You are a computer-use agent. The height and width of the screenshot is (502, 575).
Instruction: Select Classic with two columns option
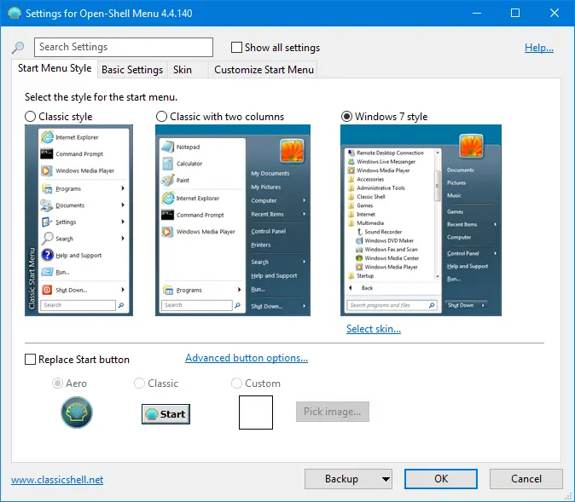[162, 117]
